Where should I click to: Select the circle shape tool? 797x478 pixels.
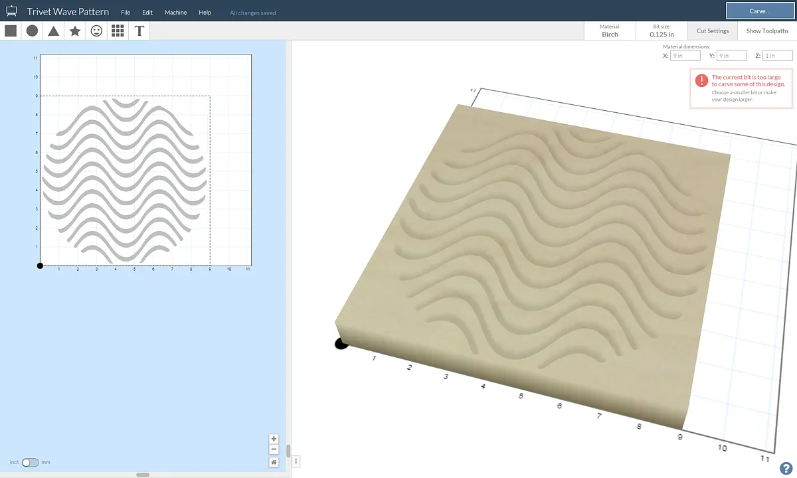click(x=32, y=31)
